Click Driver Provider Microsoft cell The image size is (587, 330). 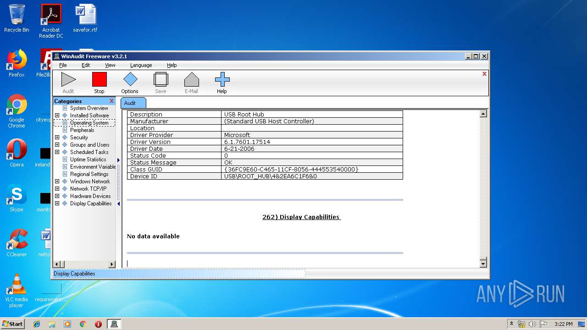click(x=312, y=135)
